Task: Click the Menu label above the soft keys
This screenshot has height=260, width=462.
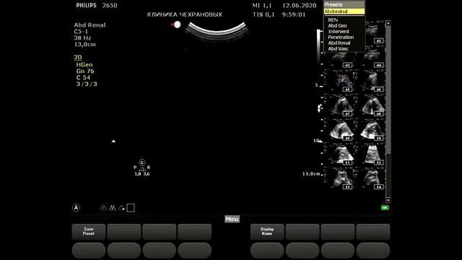Action: 232,219
